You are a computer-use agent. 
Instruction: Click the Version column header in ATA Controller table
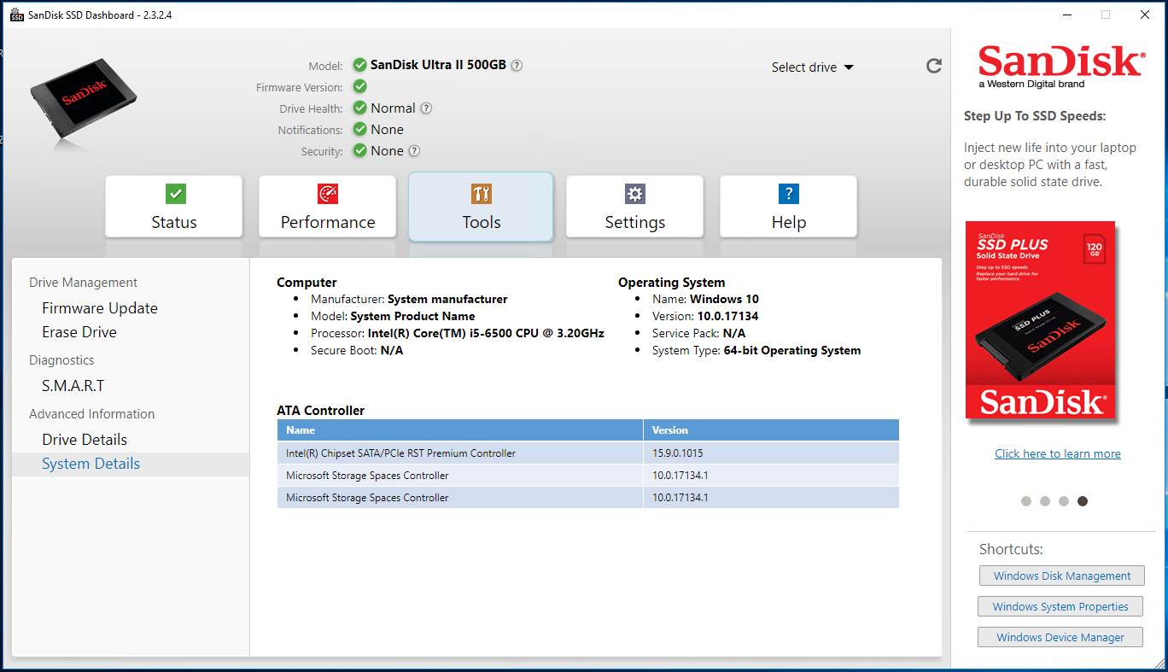tap(771, 430)
